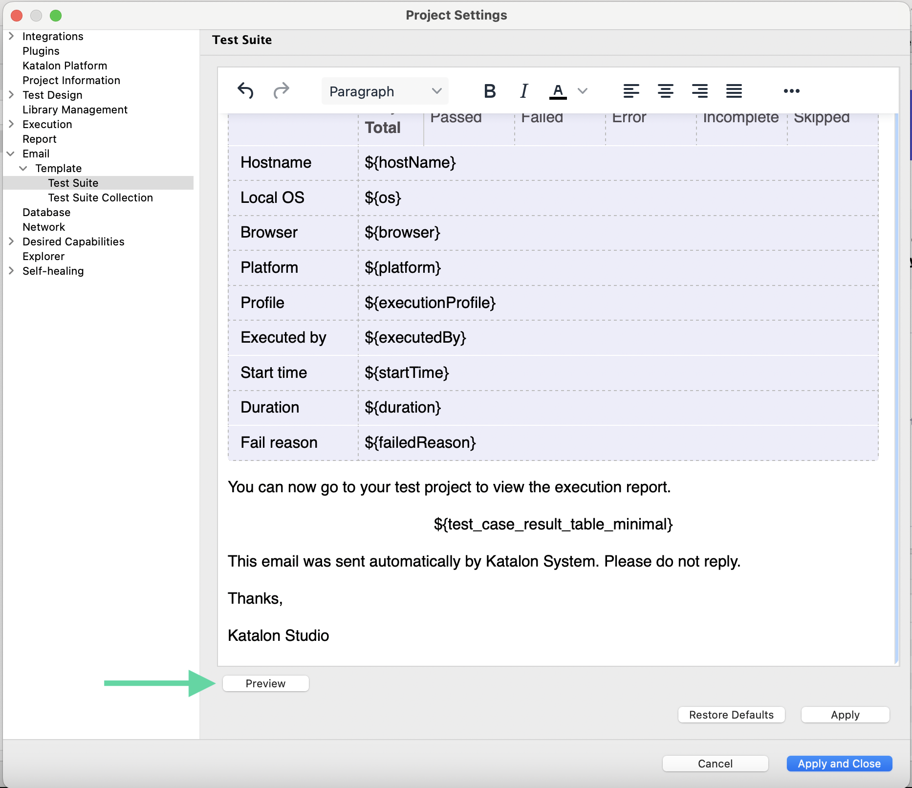The height and width of the screenshot is (788, 912).
Task: Select Test Suite Collection template
Action: pos(101,197)
